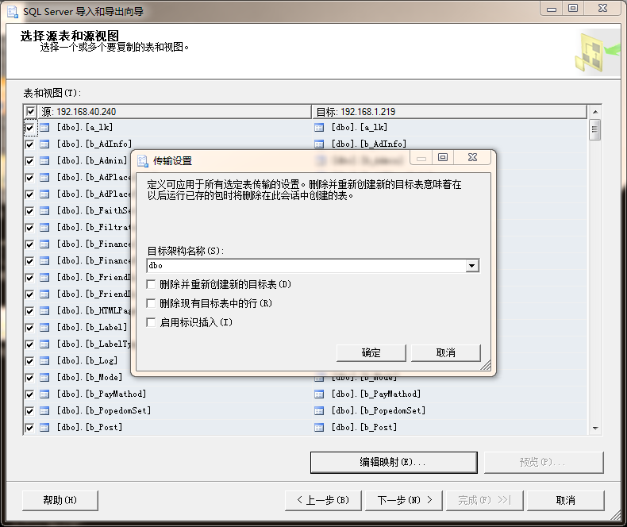The image size is (627, 527).
Task: Uncheck the [dbo].[b_AdInfo] source table
Action: [x=29, y=144]
